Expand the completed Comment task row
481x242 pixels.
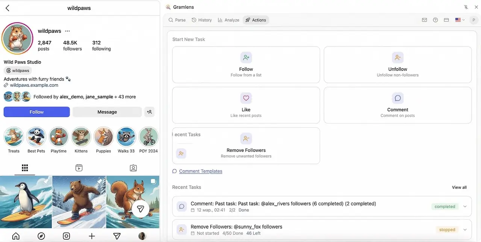[x=465, y=206]
